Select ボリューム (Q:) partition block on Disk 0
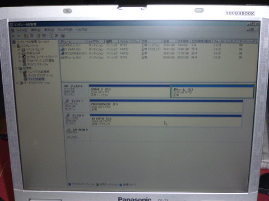This screenshot has height=201, width=269. 212,91
